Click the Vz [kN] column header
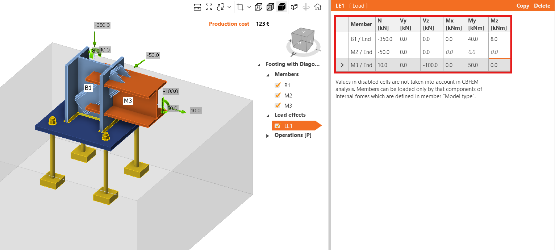 coord(432,24)
